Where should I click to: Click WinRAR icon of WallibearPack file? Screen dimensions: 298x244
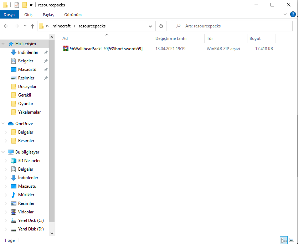65,48
